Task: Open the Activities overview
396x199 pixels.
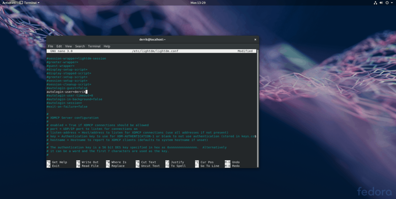Action: [x=9, y=3]
